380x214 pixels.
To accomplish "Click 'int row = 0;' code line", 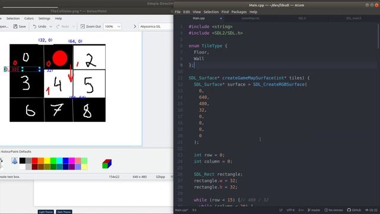I will click(x=209, y=155).
